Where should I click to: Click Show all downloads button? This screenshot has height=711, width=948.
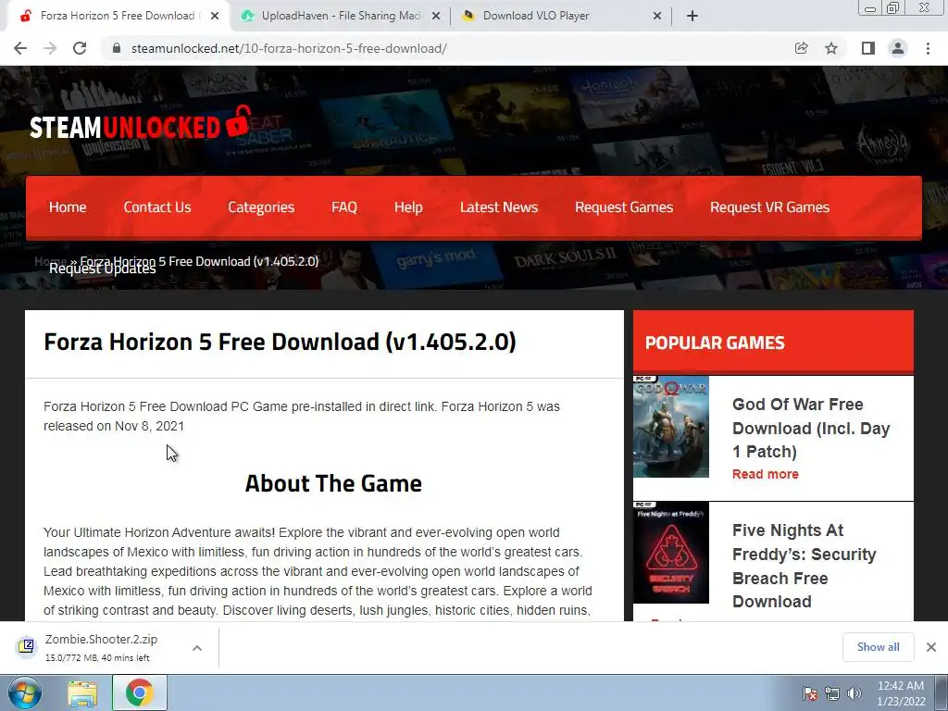878,647
